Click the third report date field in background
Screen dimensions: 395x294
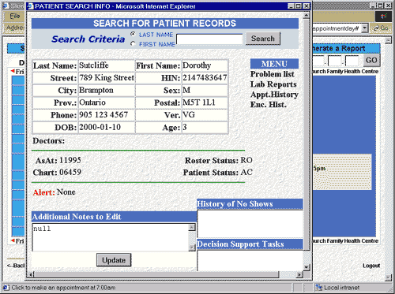tap(352, 61)
